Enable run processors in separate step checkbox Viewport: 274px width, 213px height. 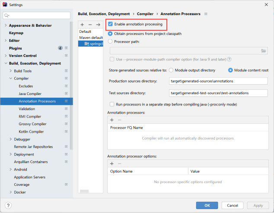click(x=112, y=104)
